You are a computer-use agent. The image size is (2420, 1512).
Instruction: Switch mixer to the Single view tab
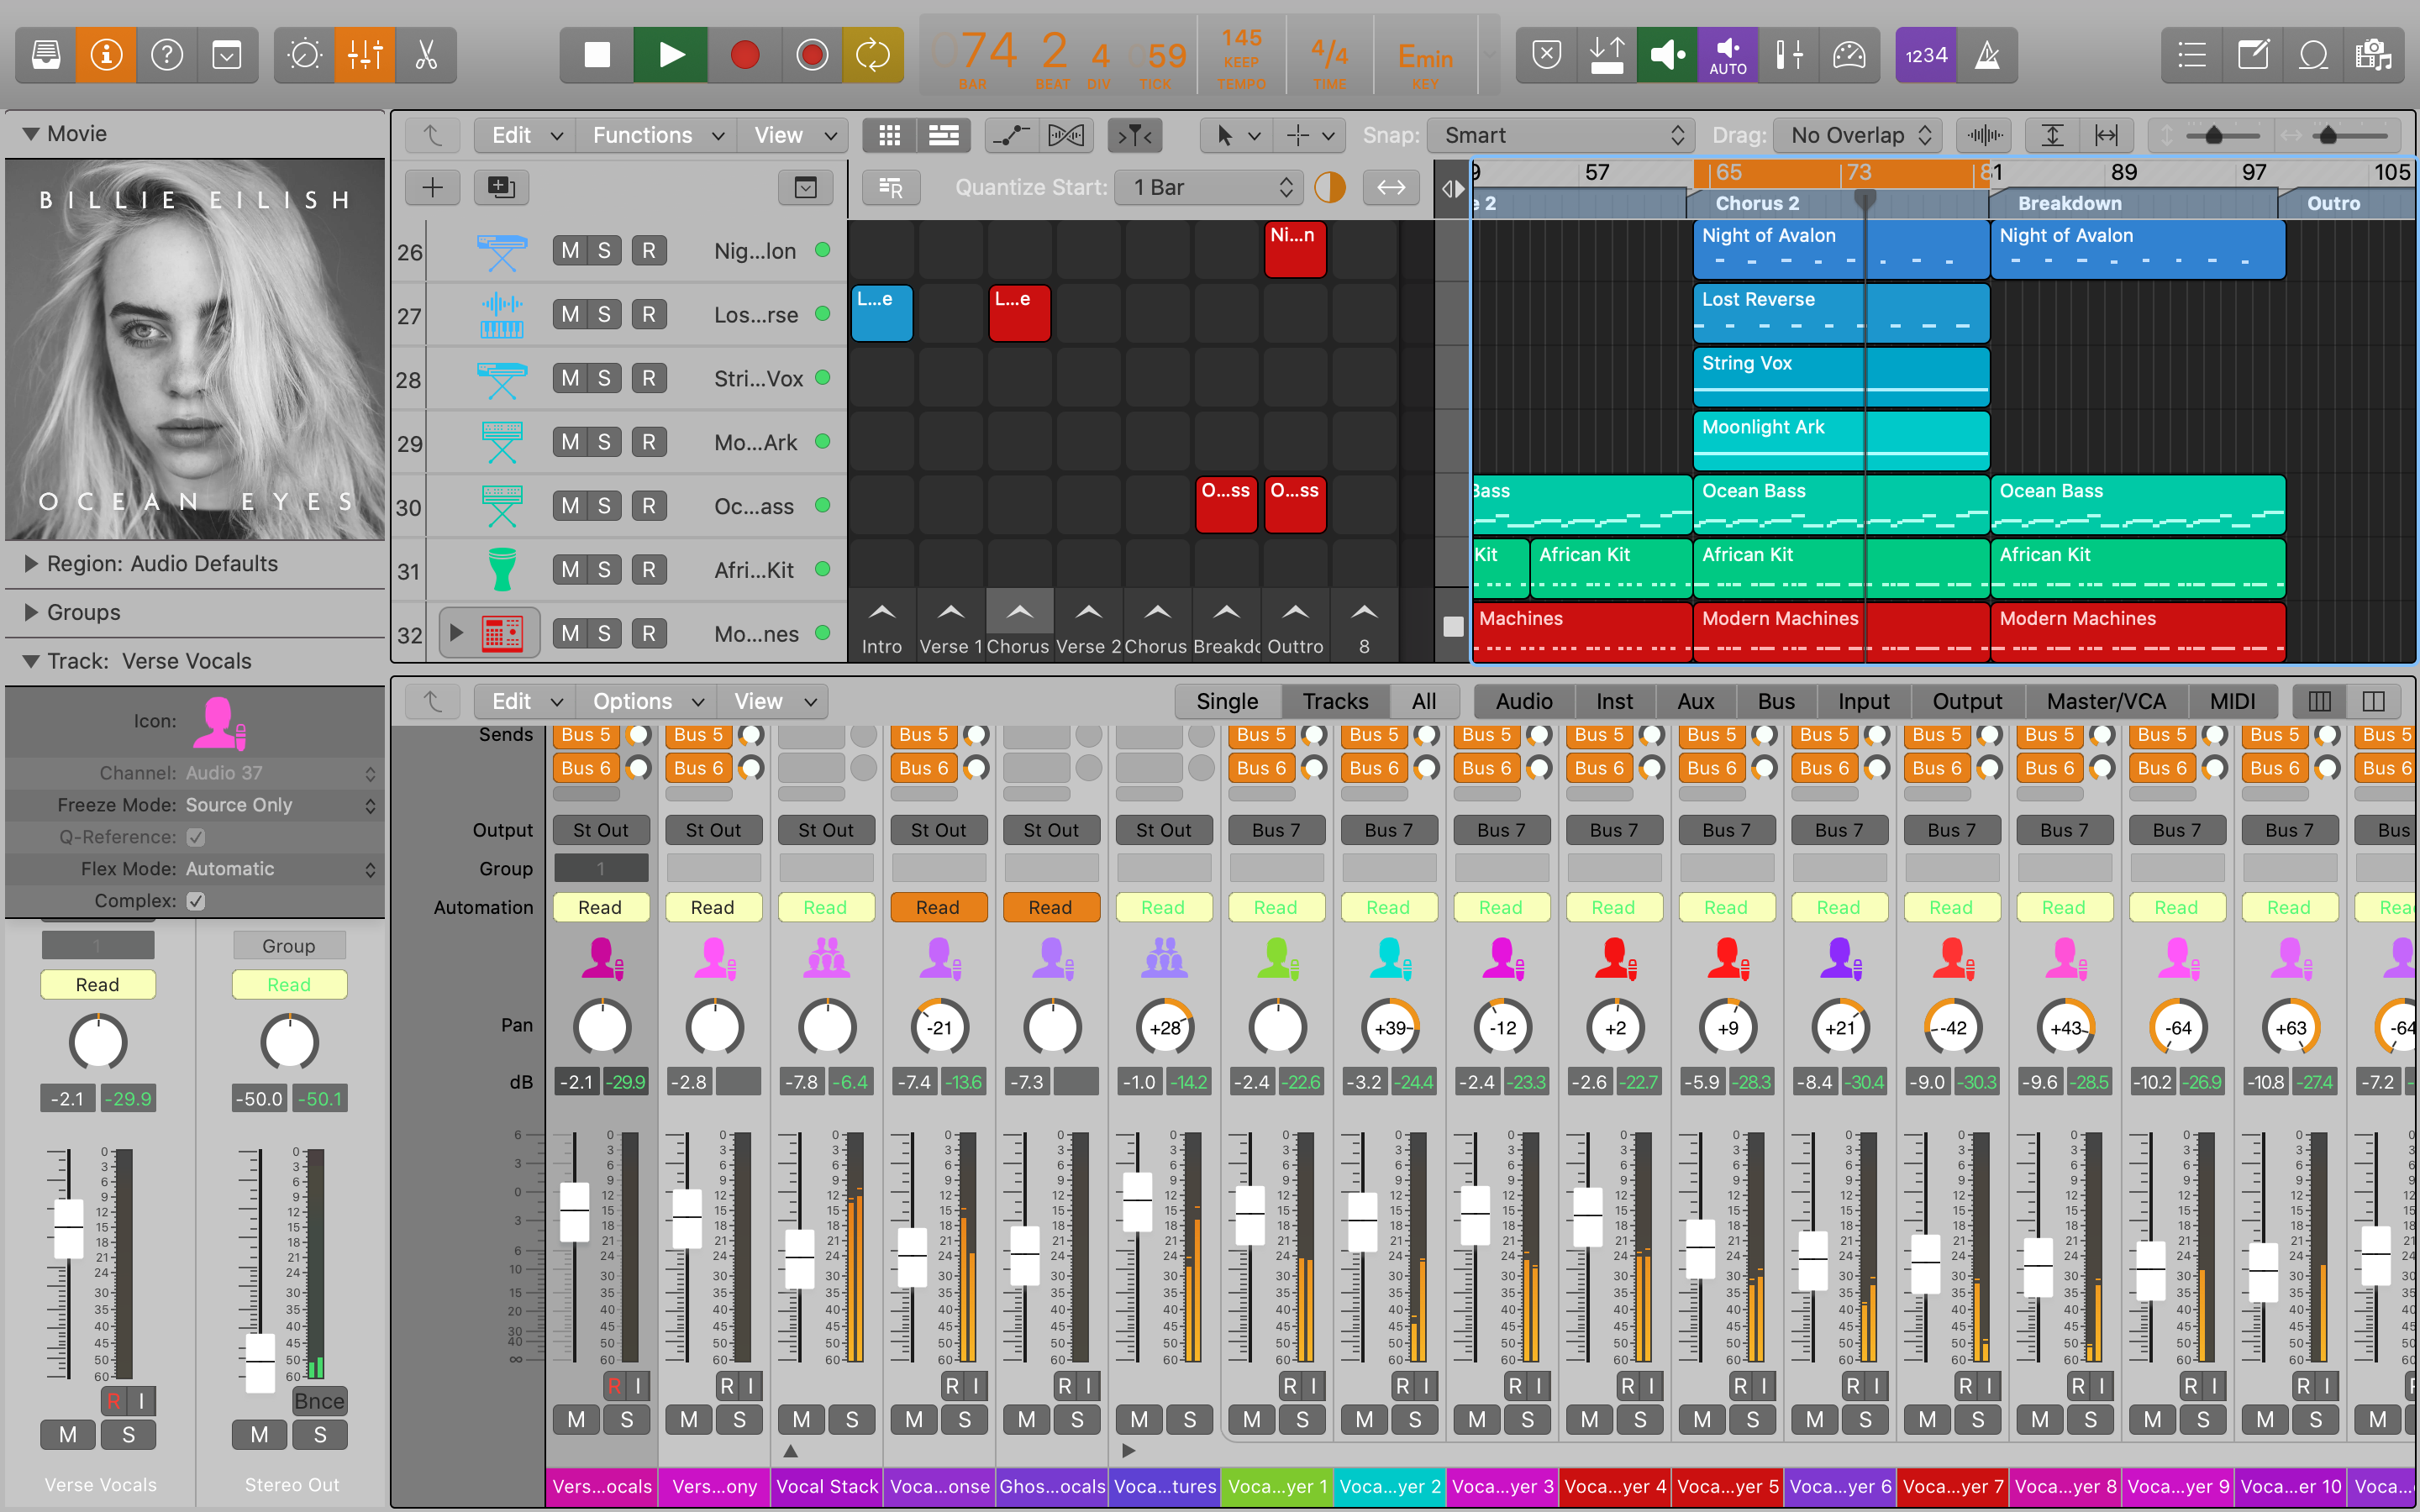pos(1227,701)
